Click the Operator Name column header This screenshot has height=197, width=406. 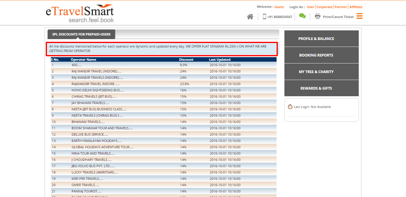pyautogui.click(x=83, y=60)
